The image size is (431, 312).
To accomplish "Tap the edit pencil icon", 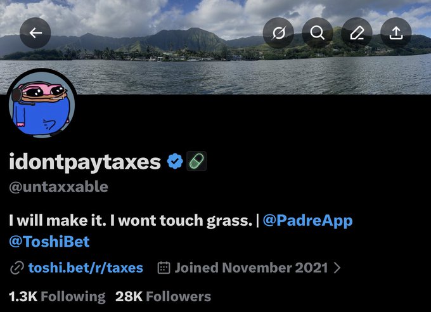I will point(357,33).
